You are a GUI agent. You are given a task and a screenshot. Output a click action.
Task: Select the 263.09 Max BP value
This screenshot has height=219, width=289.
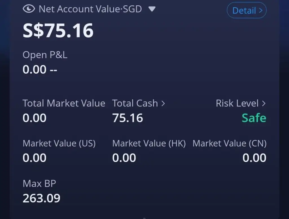(41, 198)
